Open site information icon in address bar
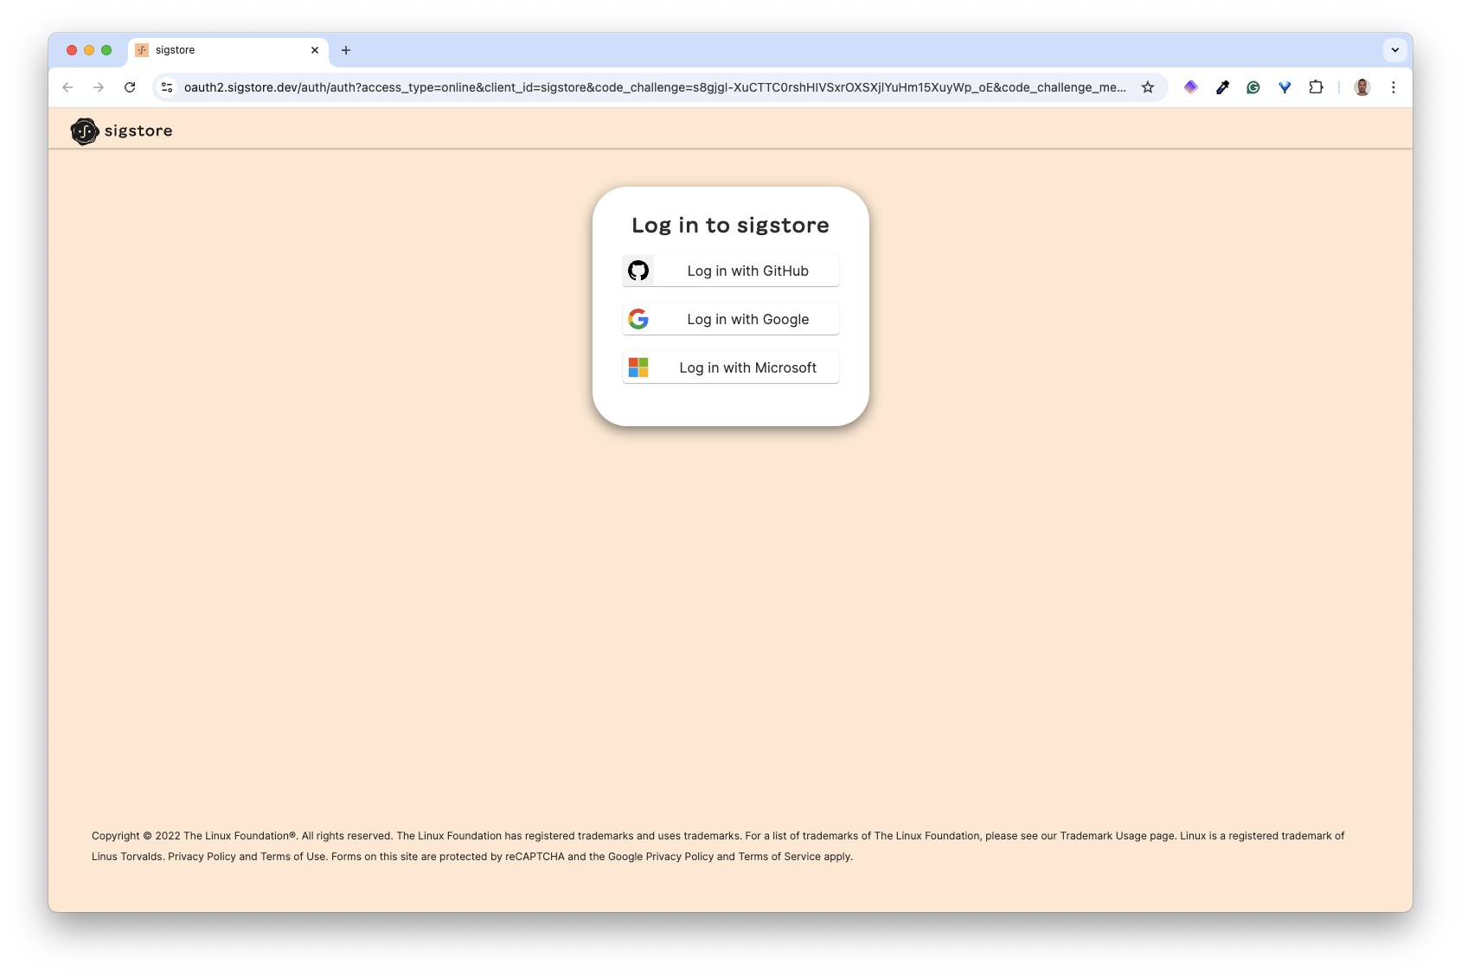 [x=168, y=87]
